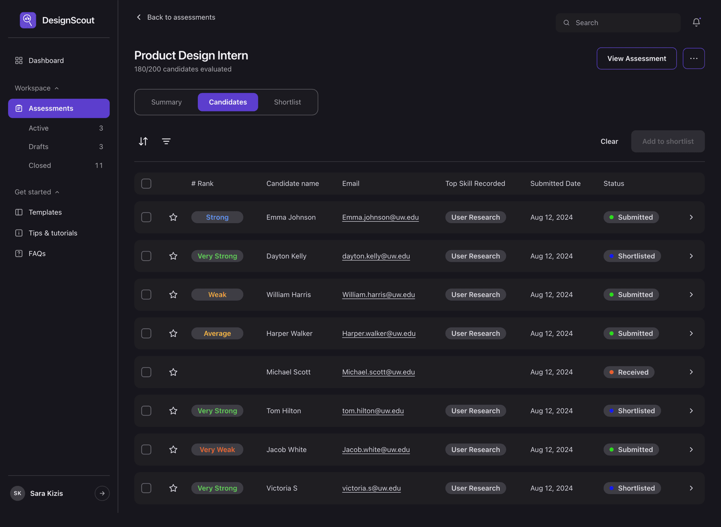Click the Clear button

[609, 142]
